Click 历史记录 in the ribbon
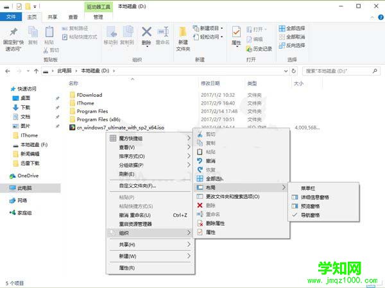Image resolution: width=385 pixels, height=288 pixels. click(259, 49)
